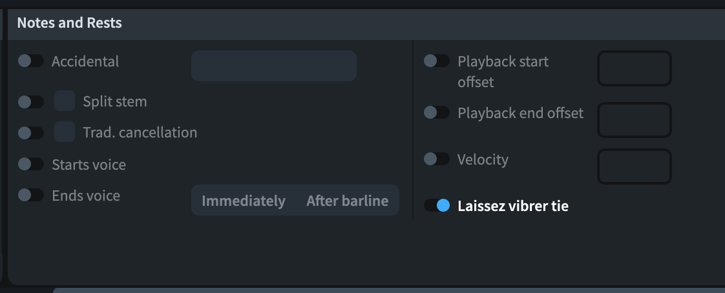The height and width of the screenshot is (293, 725).
Task: Turn on the Split stem toggle switch
Action: (x=31, y=102)
